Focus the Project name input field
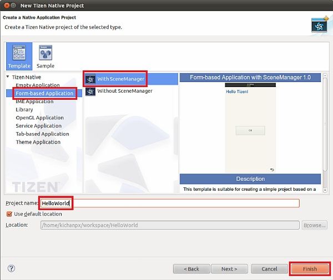Screen dimensions: 333x280 pos(170,203)
